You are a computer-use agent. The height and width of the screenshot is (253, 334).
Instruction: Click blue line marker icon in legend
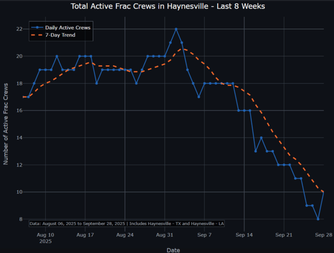point(38,27)
